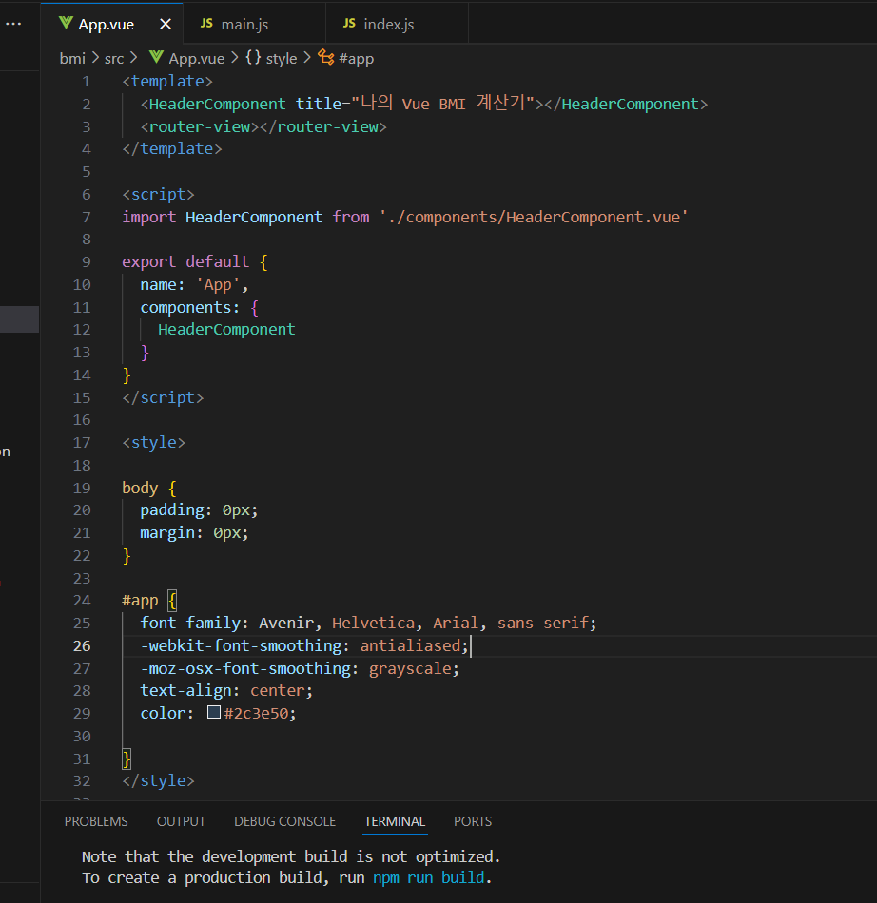
Task: Switch to the main.js tab
Action: (x=254, y=24)
